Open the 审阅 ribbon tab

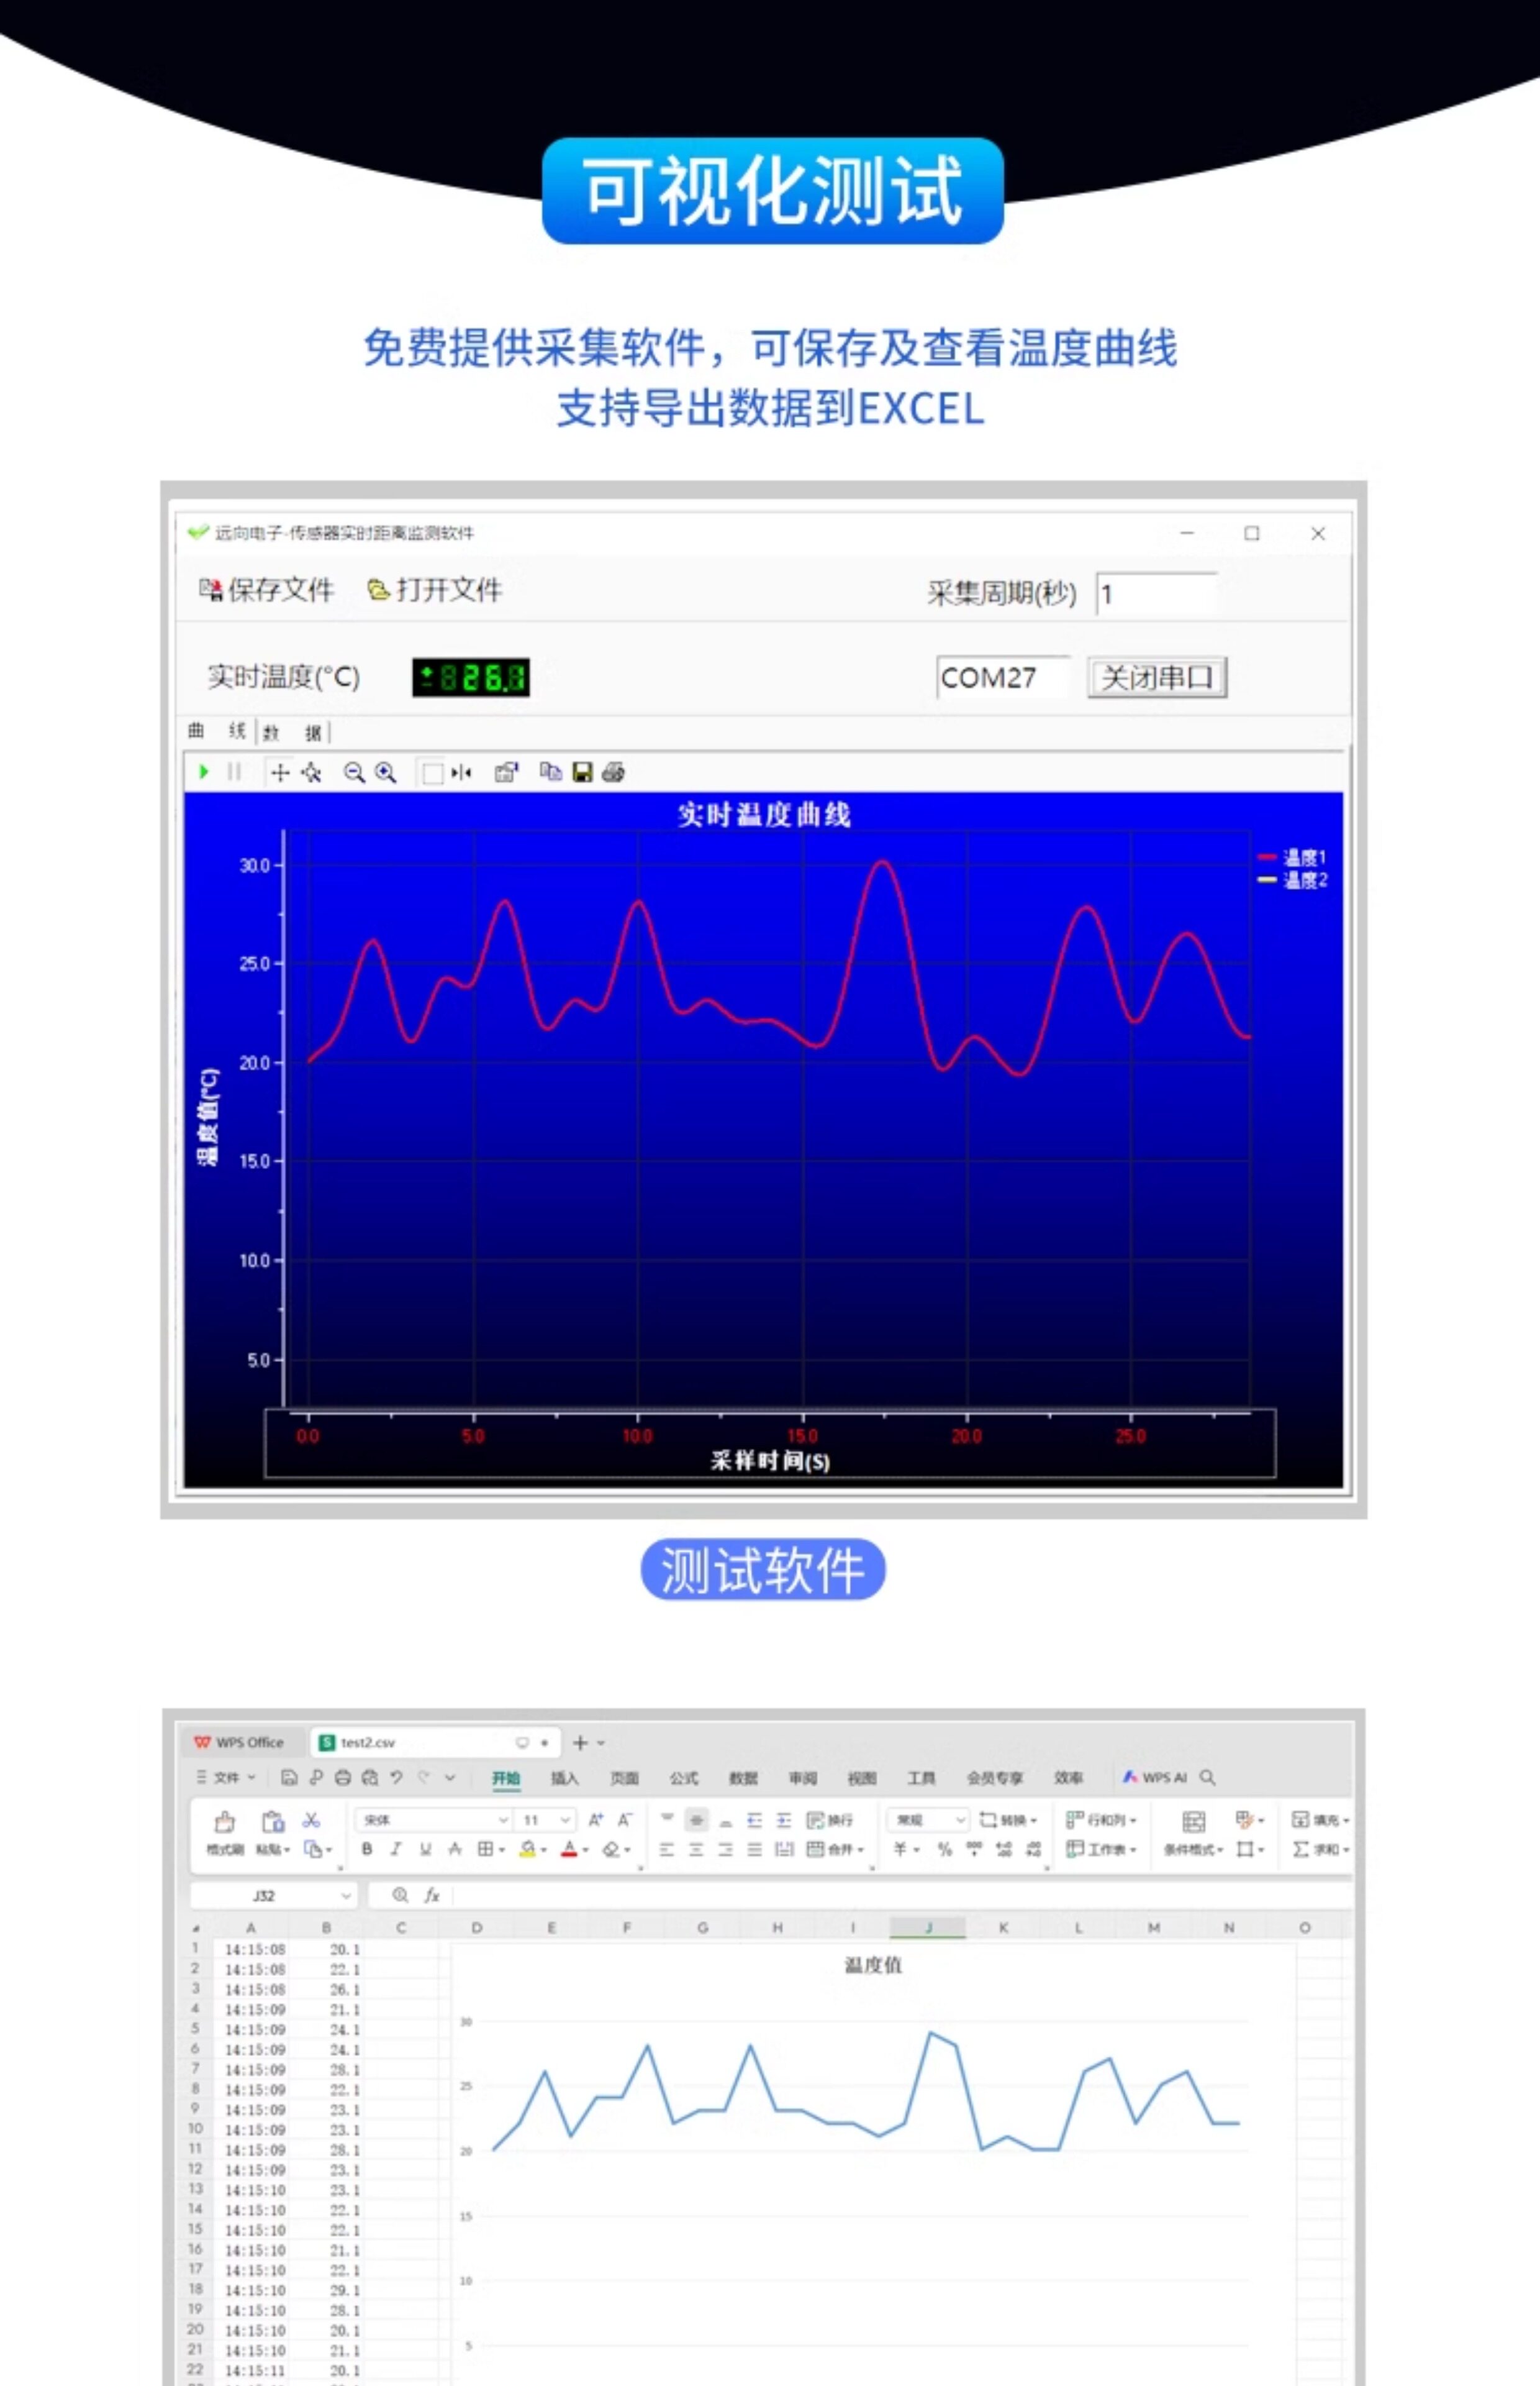pos(803,1778)
